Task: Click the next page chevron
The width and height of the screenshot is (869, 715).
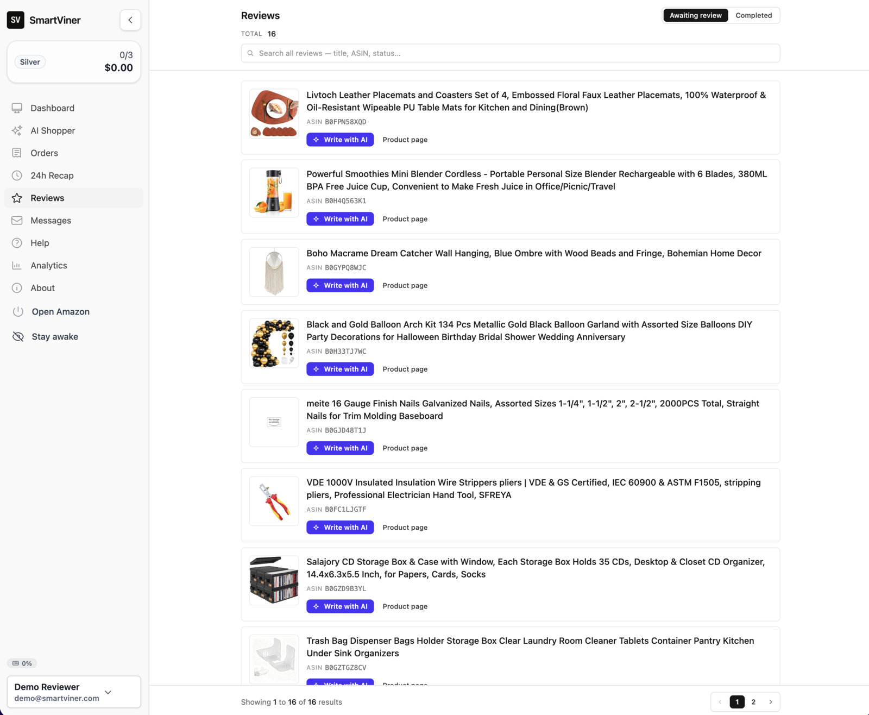Action: [x=770, y=702]
